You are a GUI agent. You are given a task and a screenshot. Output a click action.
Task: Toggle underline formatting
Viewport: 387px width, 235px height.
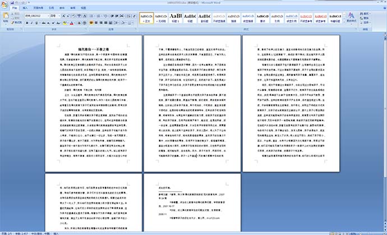[x=36, y=23]
